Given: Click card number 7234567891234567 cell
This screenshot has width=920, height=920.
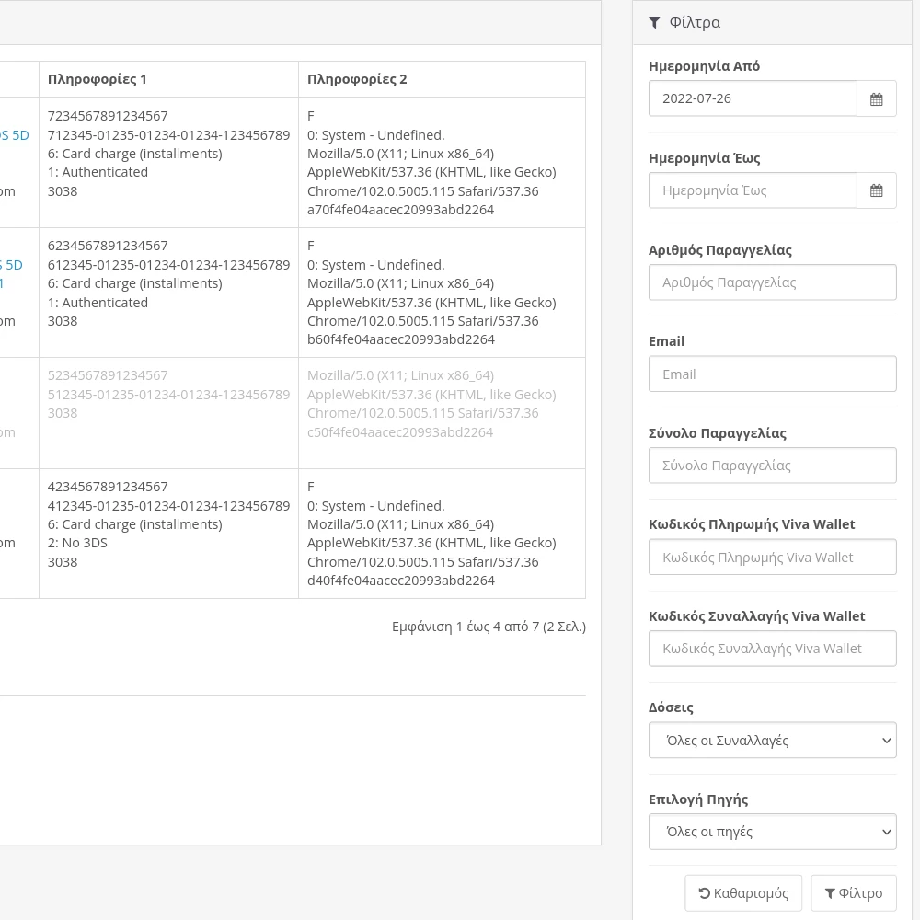Looking at the screenshot, I should click(x=108, y=116).
